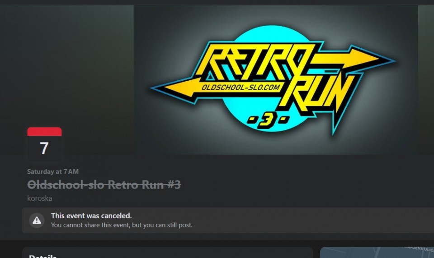
Task: Open the Retro Run 3 cover image
Action: [276, 79]
